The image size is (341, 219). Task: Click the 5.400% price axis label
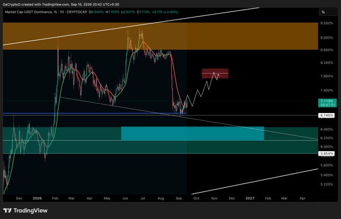326,175
